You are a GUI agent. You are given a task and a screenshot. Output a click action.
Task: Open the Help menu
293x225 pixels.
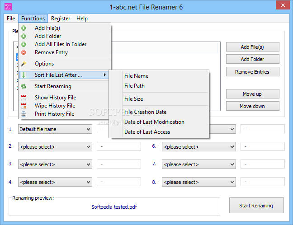[82, 19]
